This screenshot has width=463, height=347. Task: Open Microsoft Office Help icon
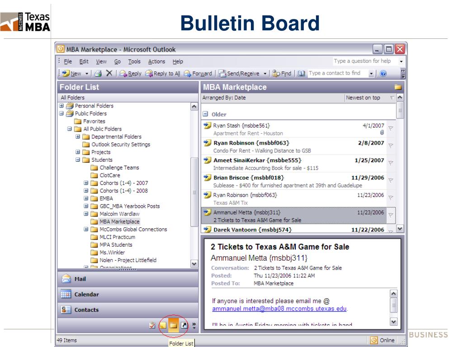point(383,74)
